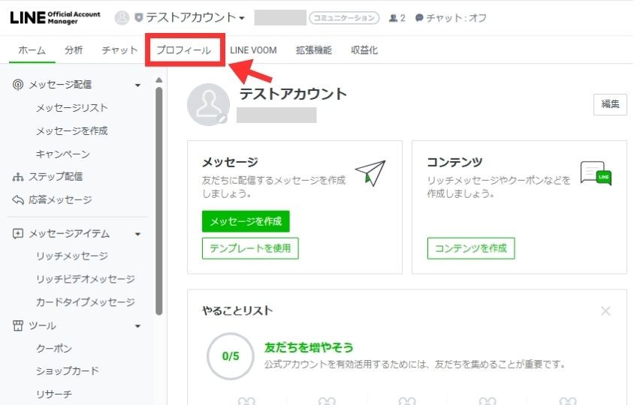Screen dimensions: 637x405
Task: Switch to the 分析 tab
Action: click(74, 50)
